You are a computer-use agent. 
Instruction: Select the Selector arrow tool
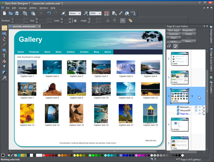pos(4,28)
